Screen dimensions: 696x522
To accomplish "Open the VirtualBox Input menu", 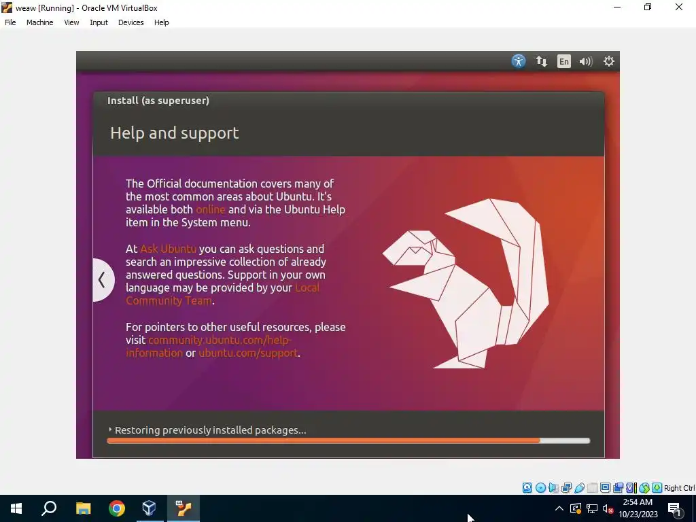I will (x=99, y=22).
